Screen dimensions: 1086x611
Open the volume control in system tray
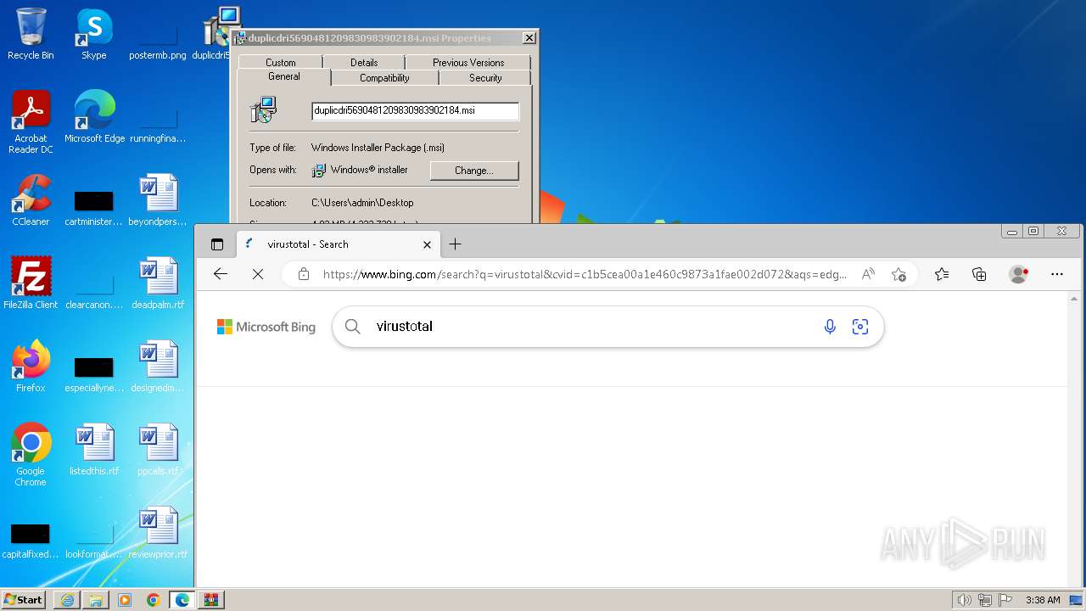(964, 600)
